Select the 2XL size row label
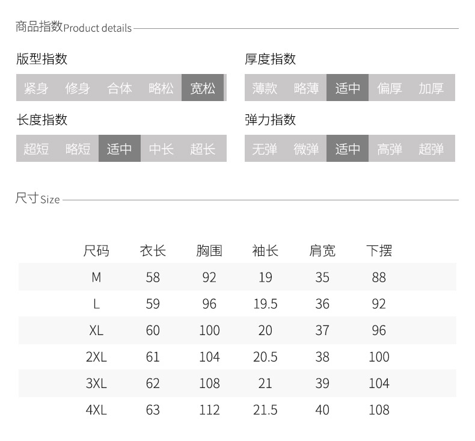This screenshot has height=441, width=475. point(96,357)
